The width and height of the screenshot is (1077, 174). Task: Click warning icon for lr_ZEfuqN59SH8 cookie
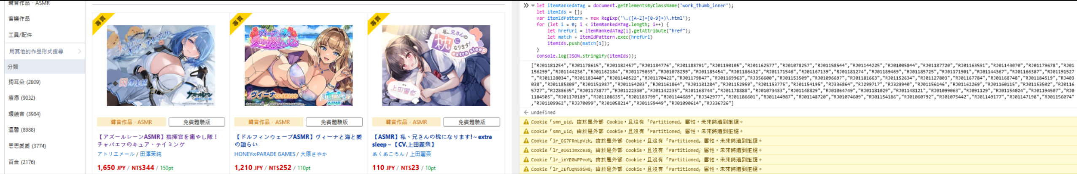526,169
